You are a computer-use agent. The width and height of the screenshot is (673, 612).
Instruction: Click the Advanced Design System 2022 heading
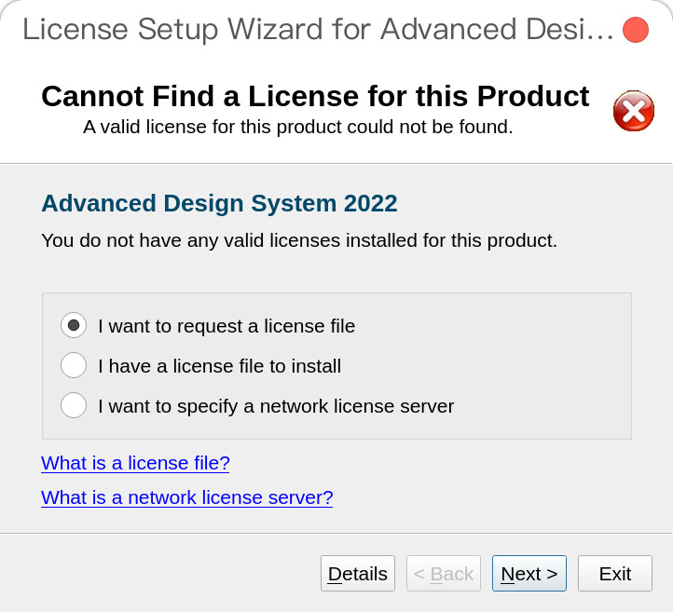pyautogui.click(x=219, y=203)
